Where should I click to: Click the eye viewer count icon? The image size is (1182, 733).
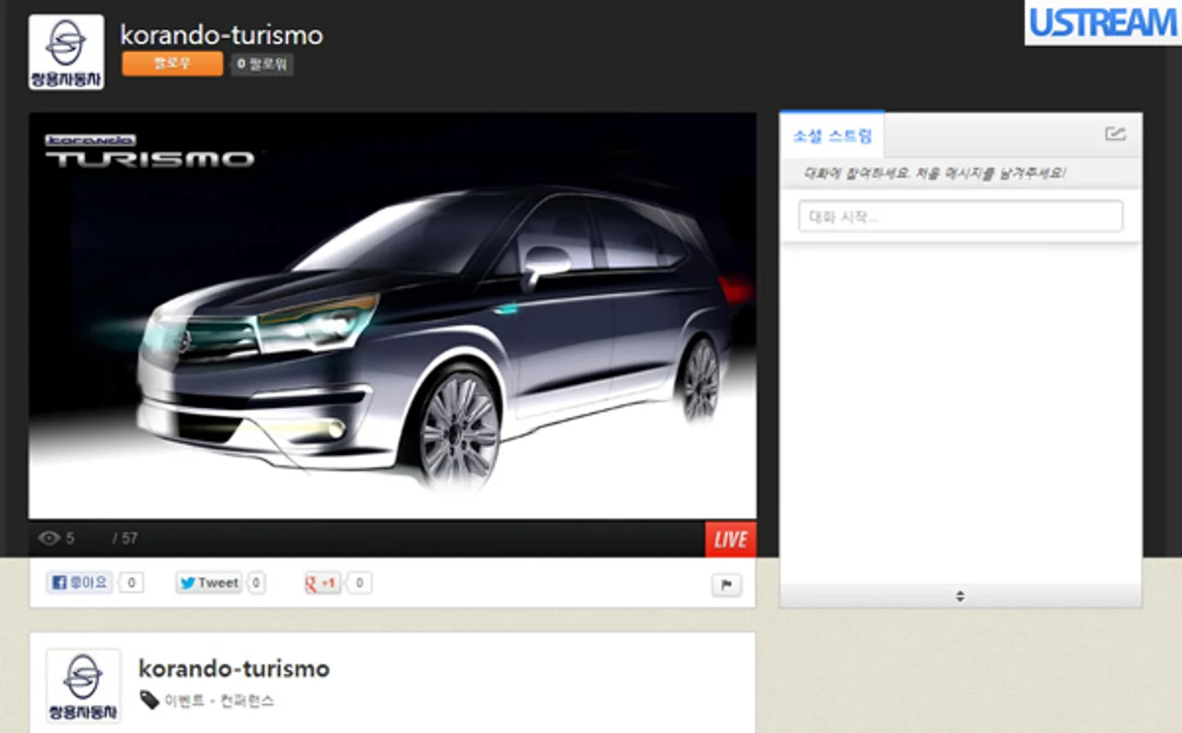tap(49, 538)
